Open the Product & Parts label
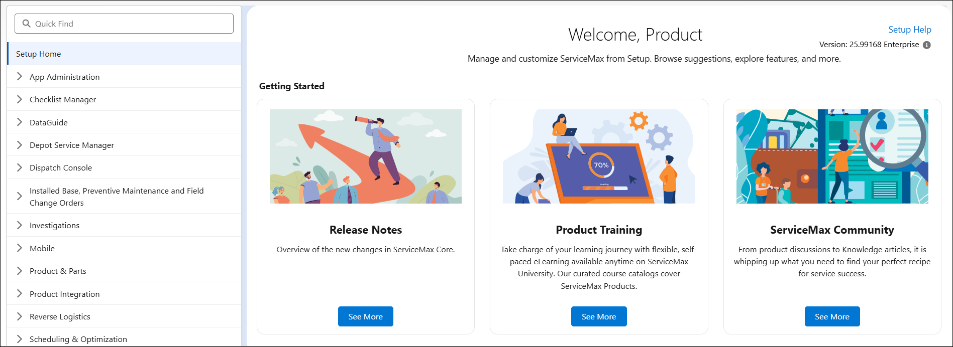Viewport: 953px width, 347px height. click(x=58, y=271)
